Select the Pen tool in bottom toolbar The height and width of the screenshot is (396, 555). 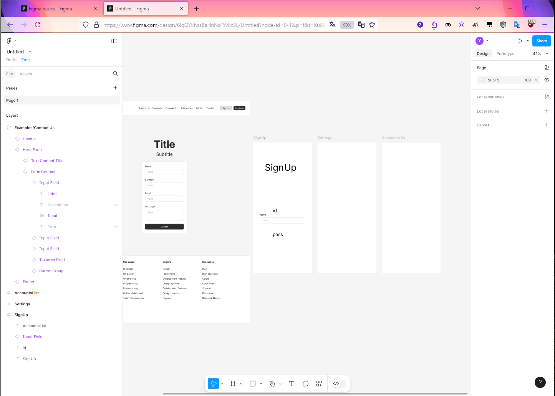[x=272, y=383]
